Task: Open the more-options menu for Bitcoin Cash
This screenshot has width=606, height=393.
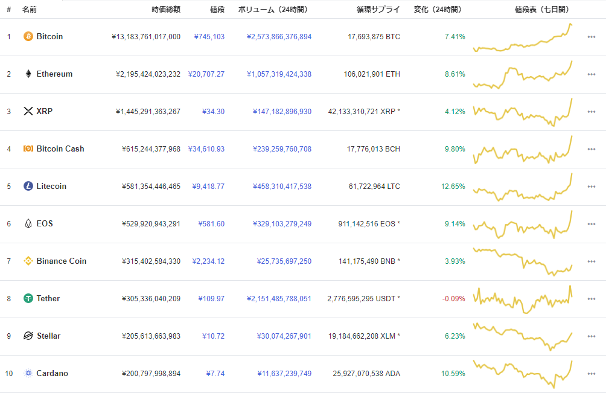Action: pos(592,149)
